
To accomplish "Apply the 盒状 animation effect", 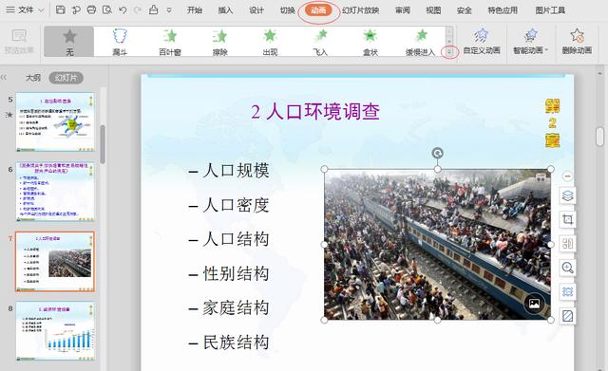I will coord(370,42).
